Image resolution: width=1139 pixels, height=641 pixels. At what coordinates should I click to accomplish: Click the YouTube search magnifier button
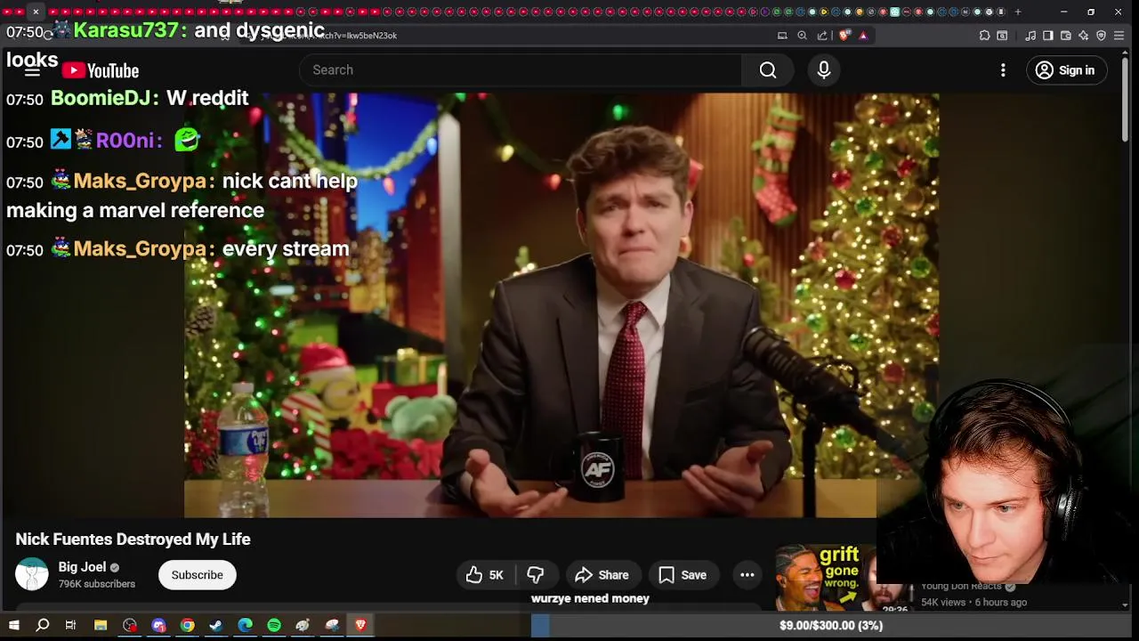tap(768, 70)
